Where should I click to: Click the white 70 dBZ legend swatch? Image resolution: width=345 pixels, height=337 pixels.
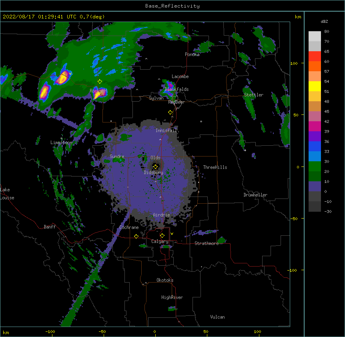pyautogui.click(x=315, y=36)
